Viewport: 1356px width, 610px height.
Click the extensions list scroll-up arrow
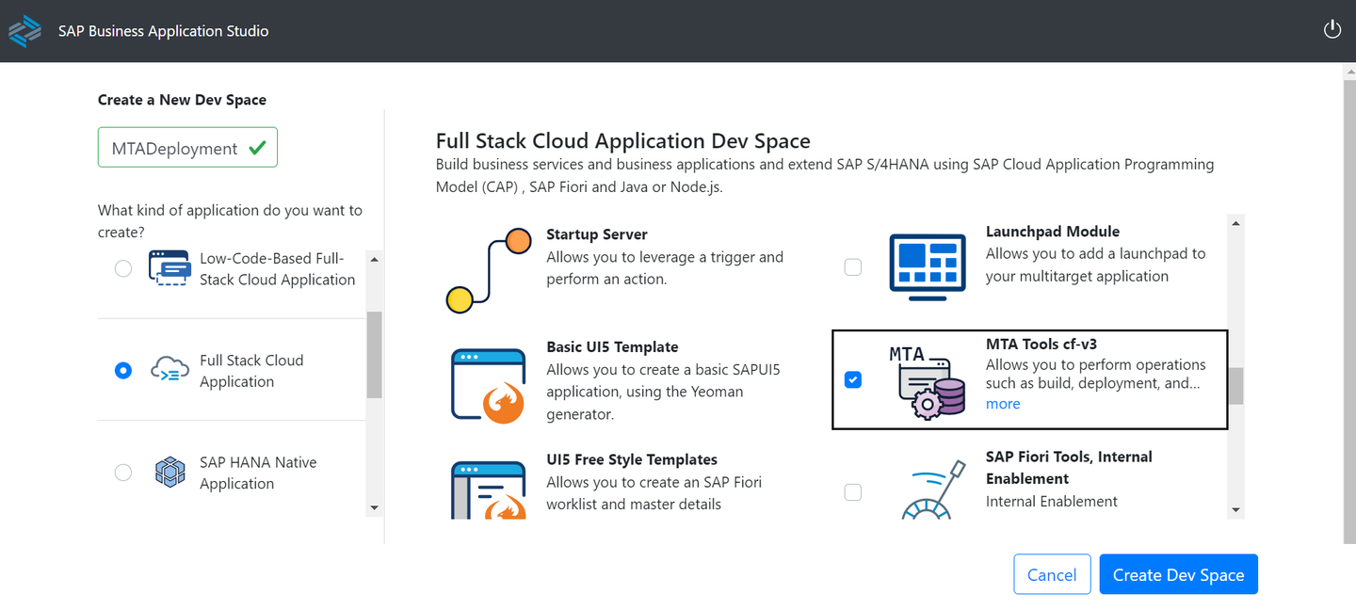pyautogui.click(x=1235, y=223)
